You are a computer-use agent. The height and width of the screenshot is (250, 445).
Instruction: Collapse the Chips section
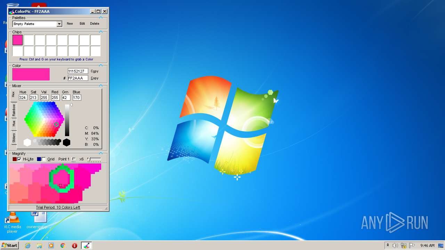pyautogui.click(x=101, y=32)
